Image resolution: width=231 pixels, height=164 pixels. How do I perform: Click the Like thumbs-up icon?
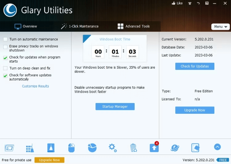[x=173, y=3]
